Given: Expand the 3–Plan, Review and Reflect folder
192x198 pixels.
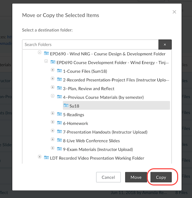Looking at the screenshot, I should [x=53, y=87].
